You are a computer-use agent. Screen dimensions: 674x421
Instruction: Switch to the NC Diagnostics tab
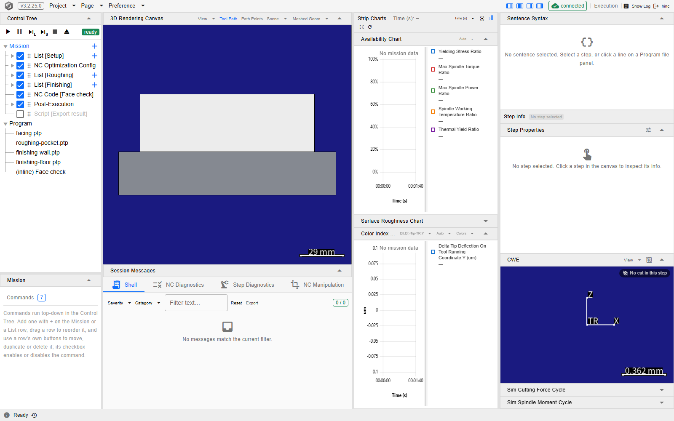coord(178,285)
